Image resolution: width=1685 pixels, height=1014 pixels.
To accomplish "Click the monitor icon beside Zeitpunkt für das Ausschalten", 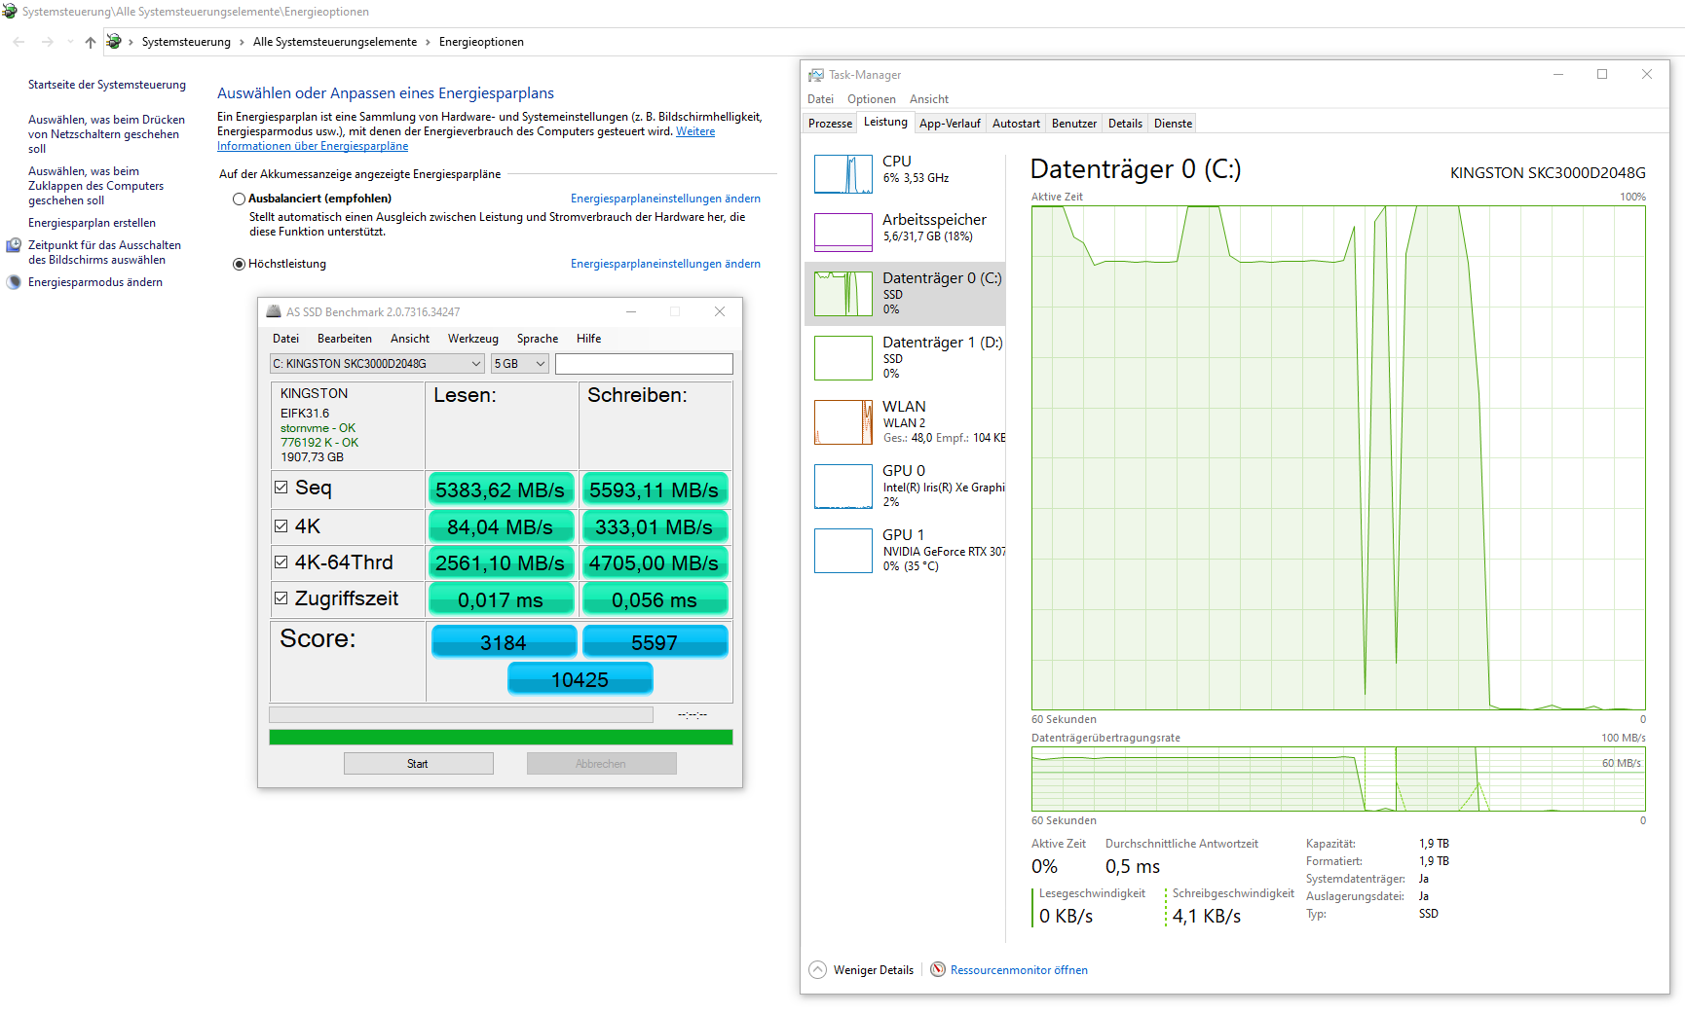I will [14, 245].
